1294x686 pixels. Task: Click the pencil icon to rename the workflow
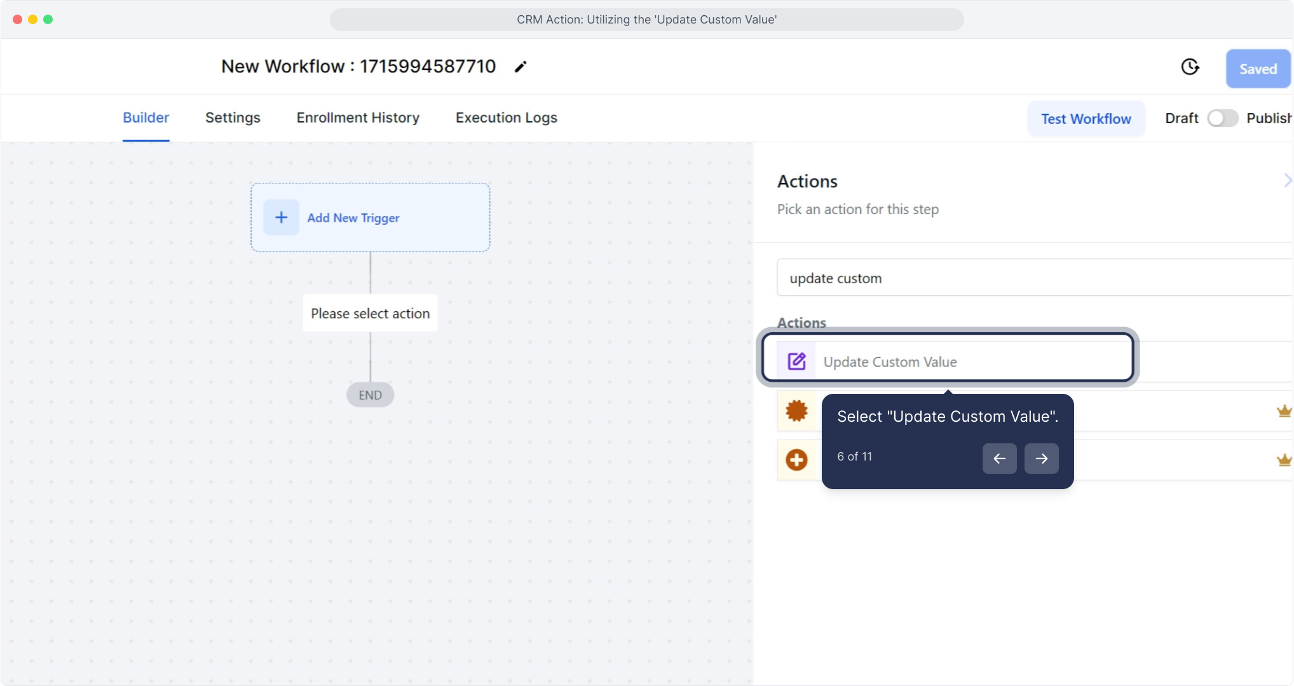[521, 67]
